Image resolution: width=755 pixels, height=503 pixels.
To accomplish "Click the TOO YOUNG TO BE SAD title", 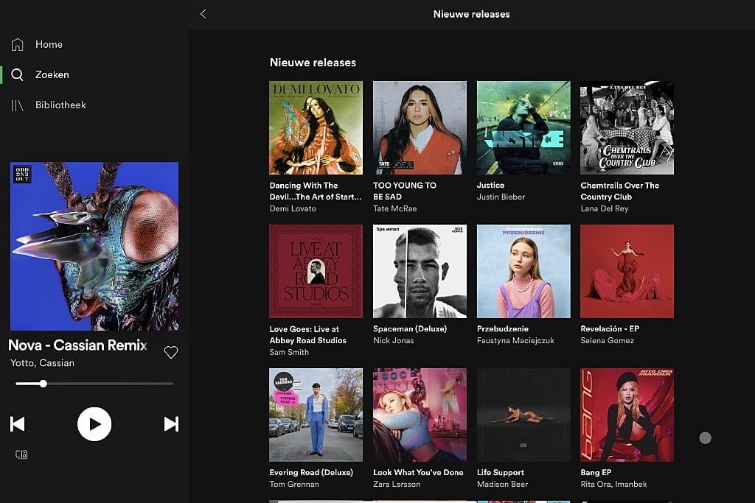I will pyautogui.click(x=405, y=191).
